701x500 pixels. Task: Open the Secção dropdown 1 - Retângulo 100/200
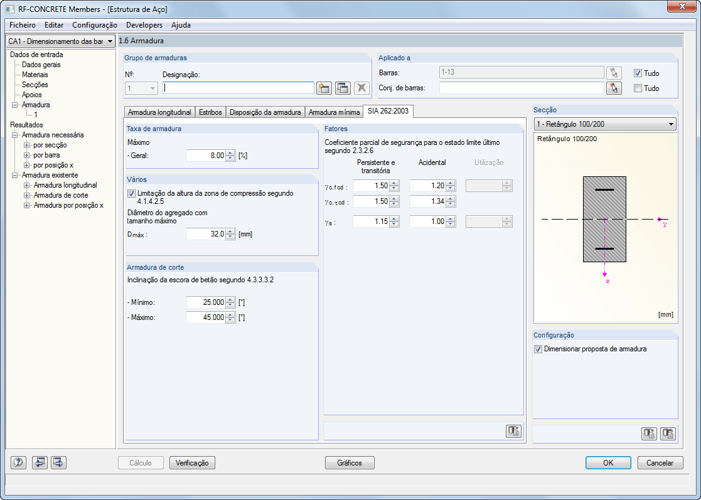tap(605, 124)
